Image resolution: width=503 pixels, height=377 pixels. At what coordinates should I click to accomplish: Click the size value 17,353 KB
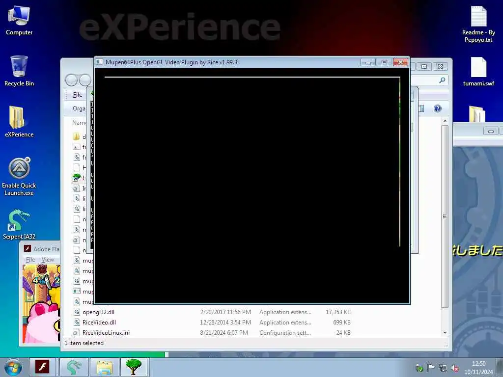[x=338, y=312]
